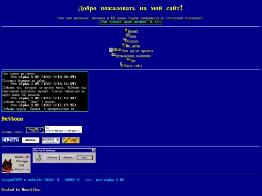The image size is (262, 196).
Task: Click the 'Hosted by Neocities' footer text
Action: (21, 190)
